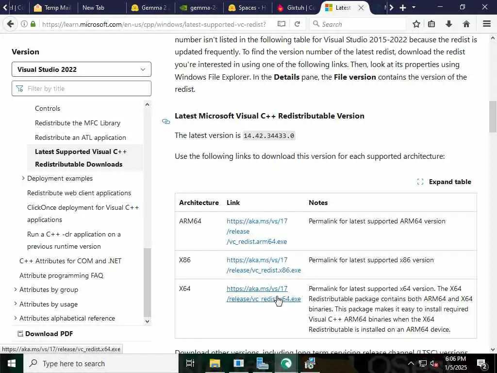
Task: Click the Filter by title field
Action: (82, 88)
